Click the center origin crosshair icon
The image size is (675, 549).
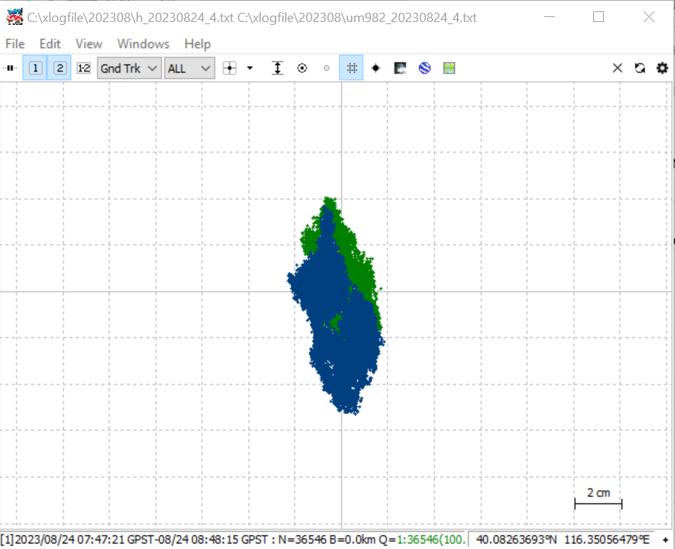(x=229, y=68)
